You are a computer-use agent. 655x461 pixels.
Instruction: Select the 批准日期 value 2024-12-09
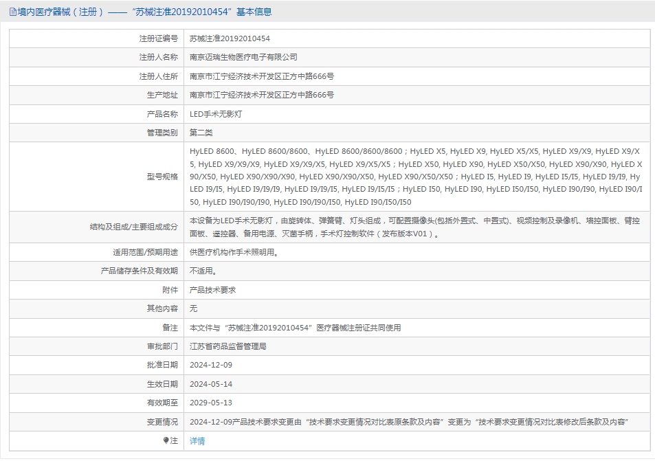coord(211,365)
